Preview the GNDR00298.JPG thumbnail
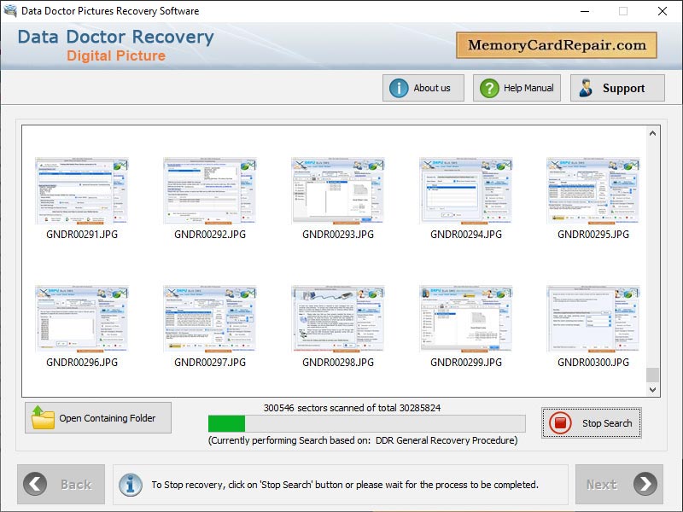The width and height of the screenshot is (683, 512). coord(336,318)
